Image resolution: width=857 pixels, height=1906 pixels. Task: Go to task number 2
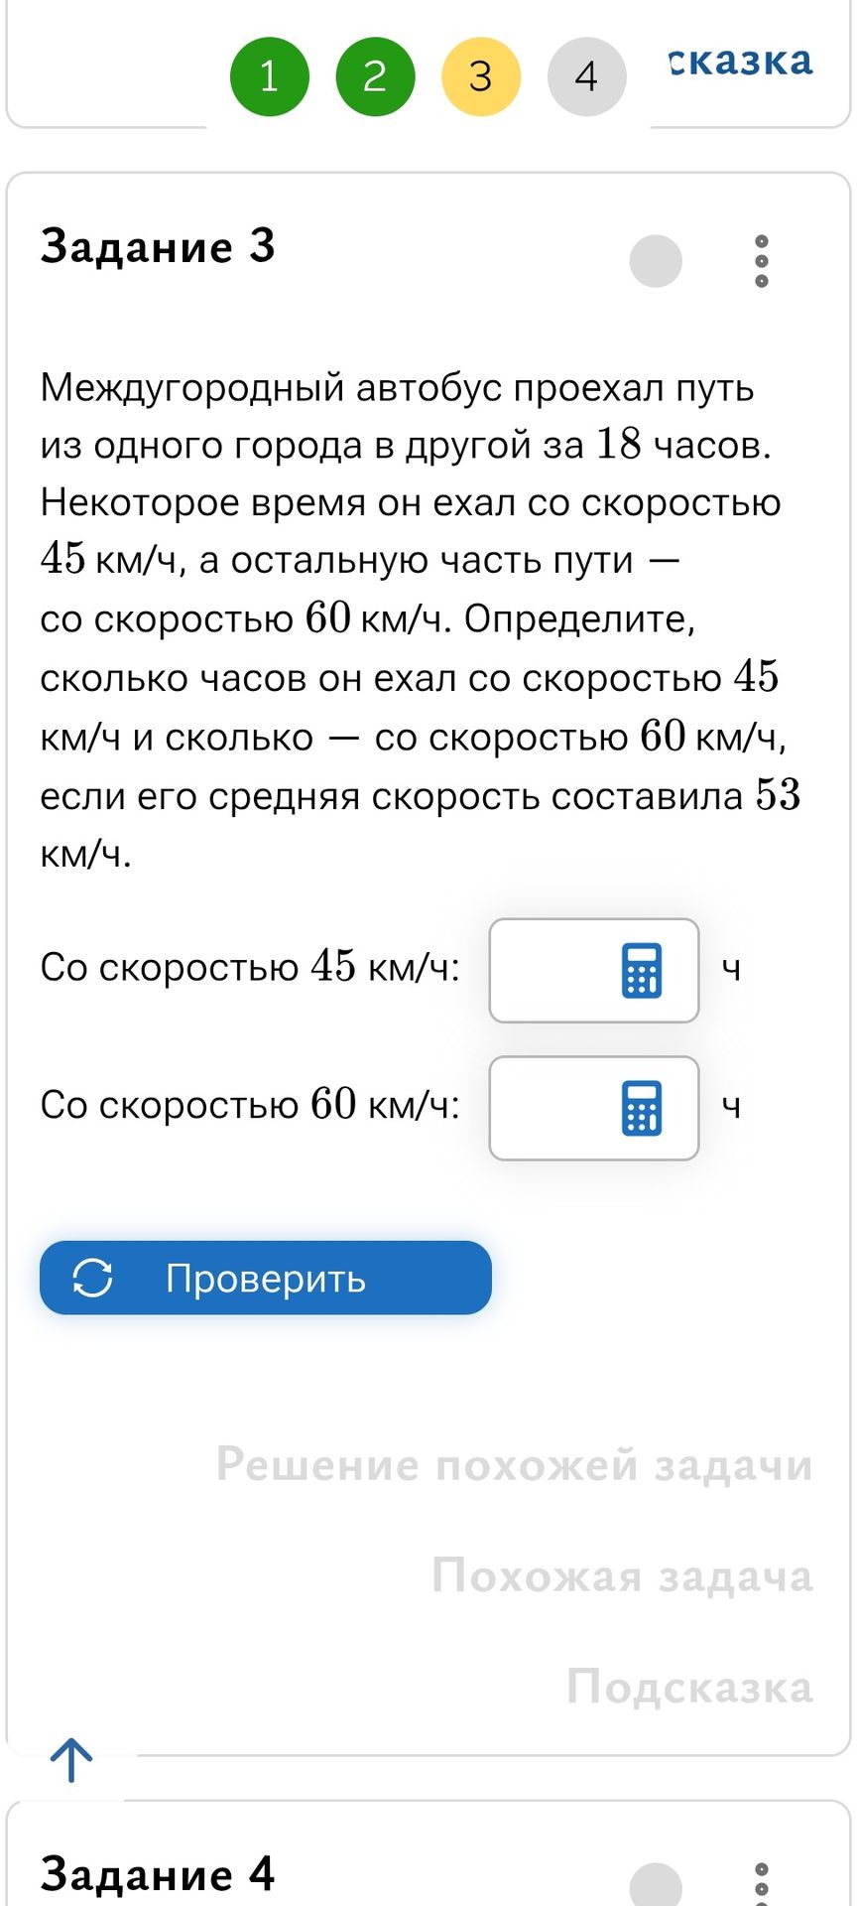[375, 76]
